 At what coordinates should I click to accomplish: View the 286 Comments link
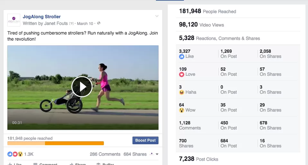tap(105, 154)
